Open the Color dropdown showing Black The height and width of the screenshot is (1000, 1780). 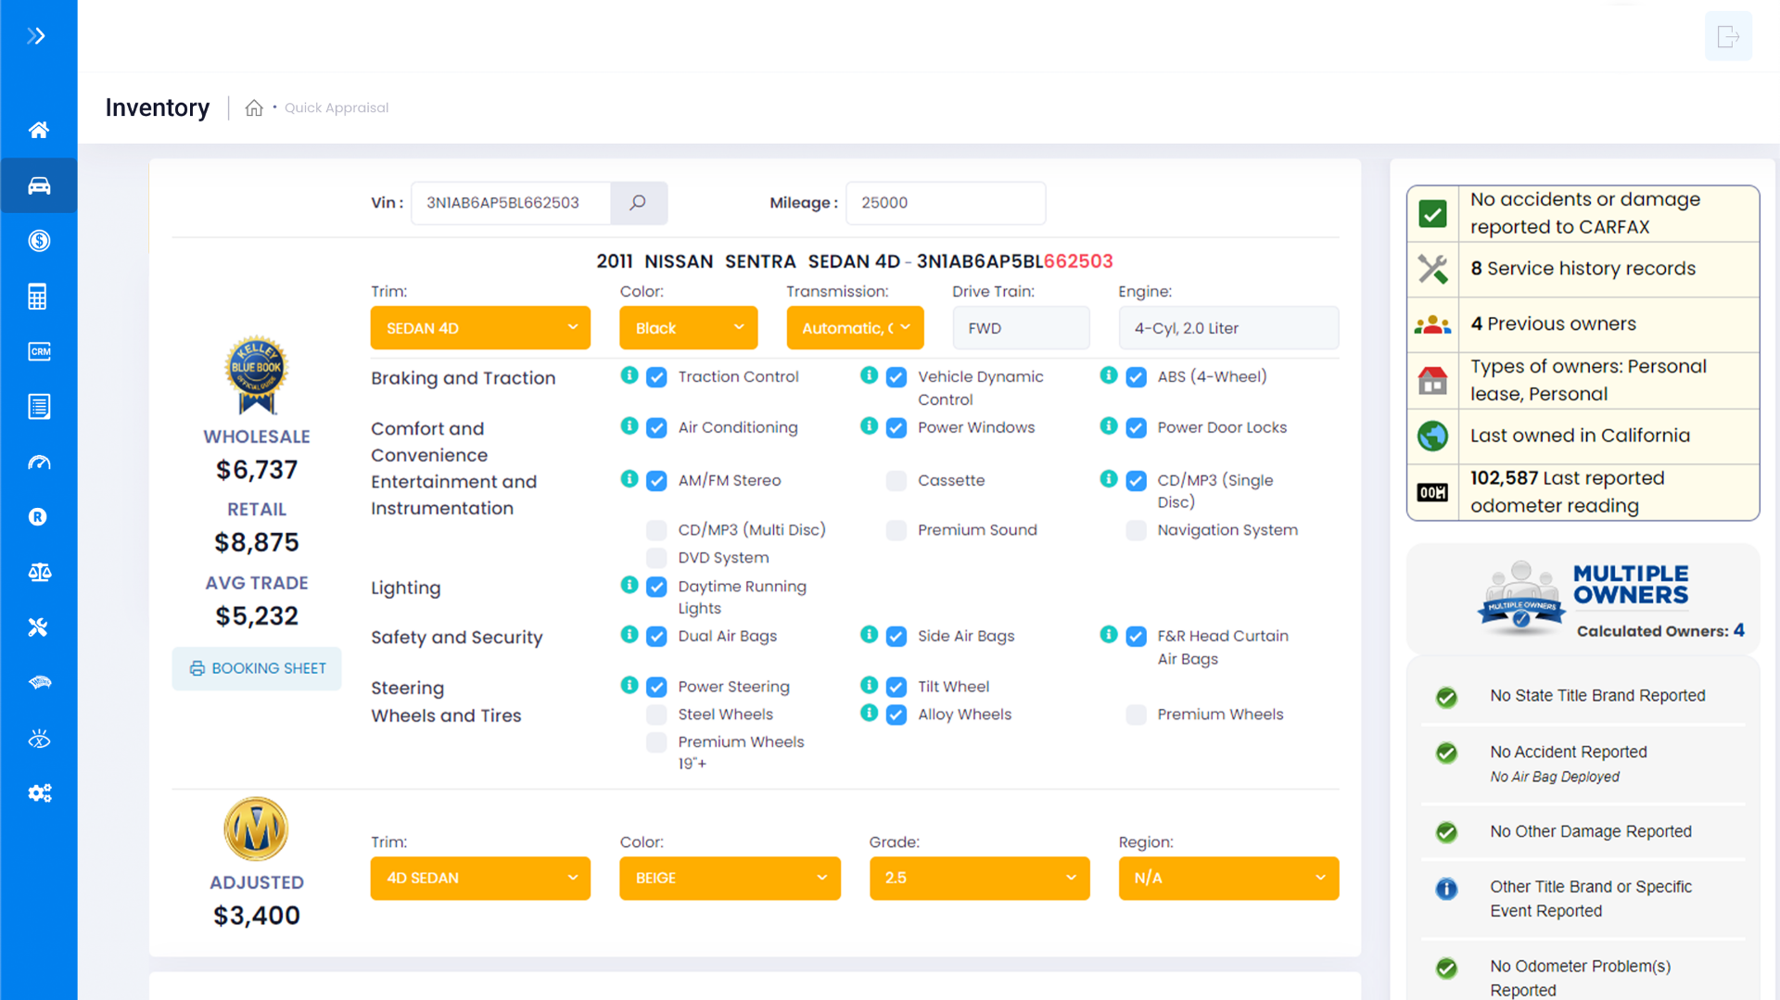[x=688, y=327]
